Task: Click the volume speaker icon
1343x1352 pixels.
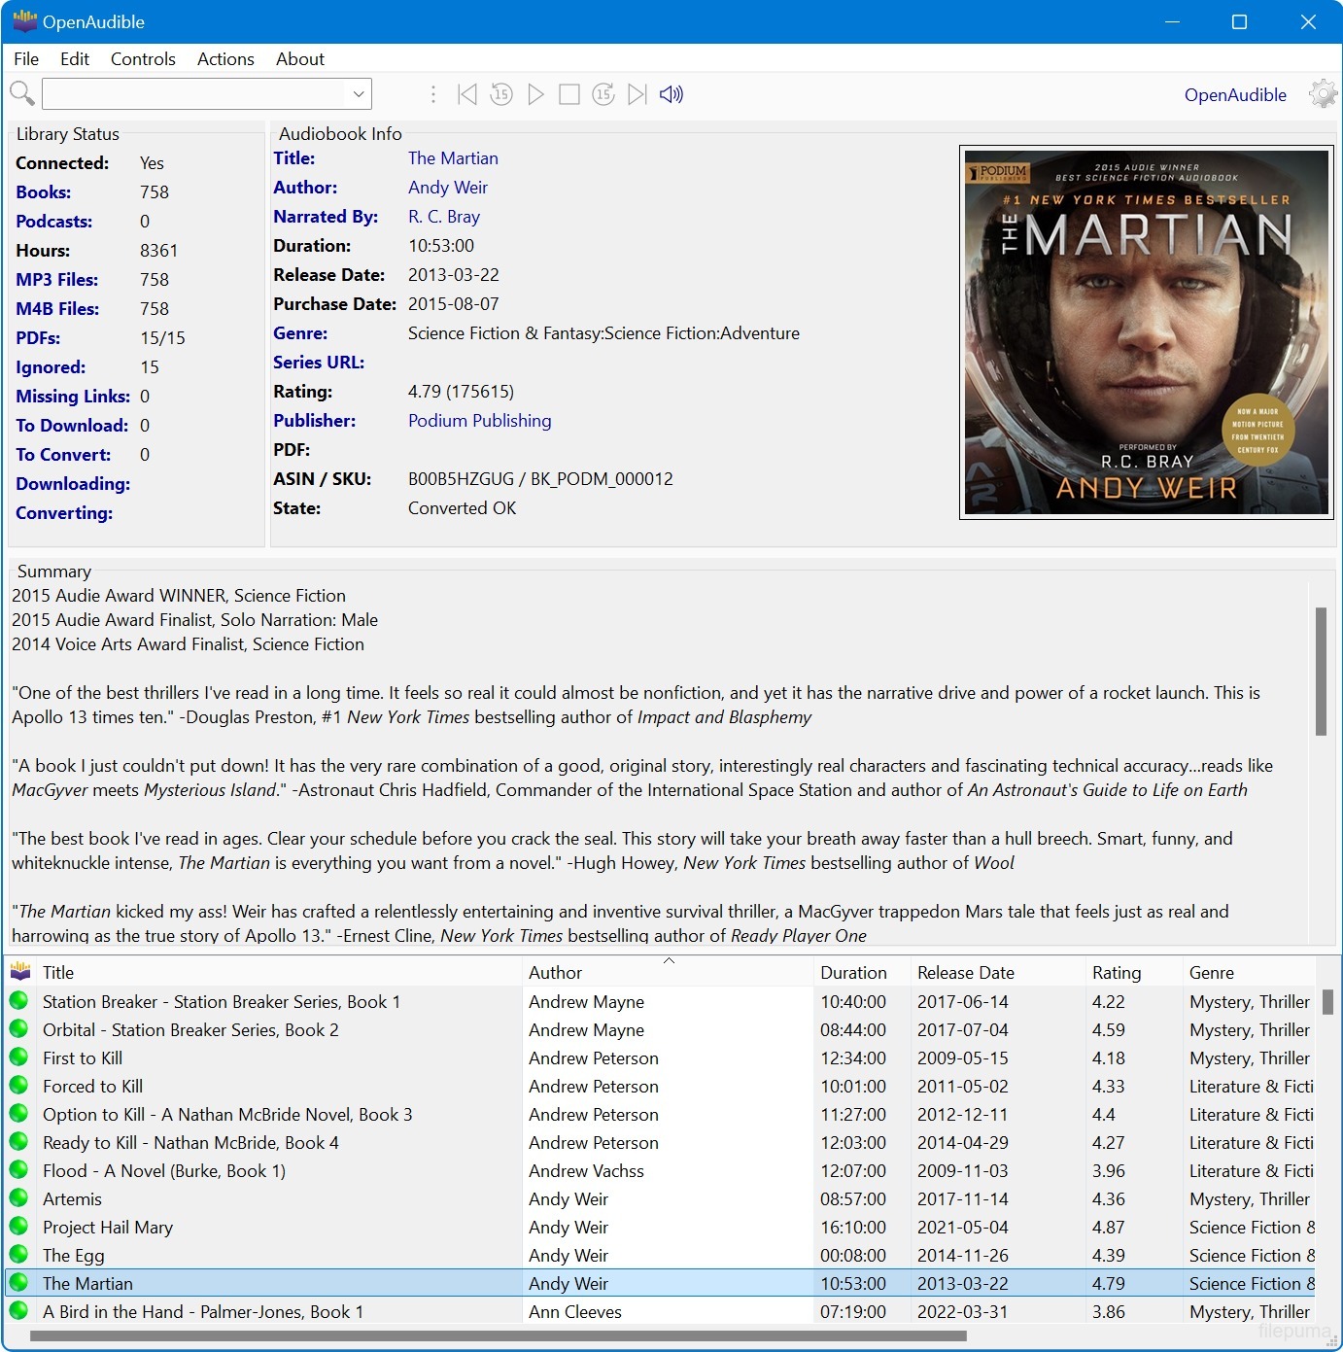Action: (x=671, y=94)
